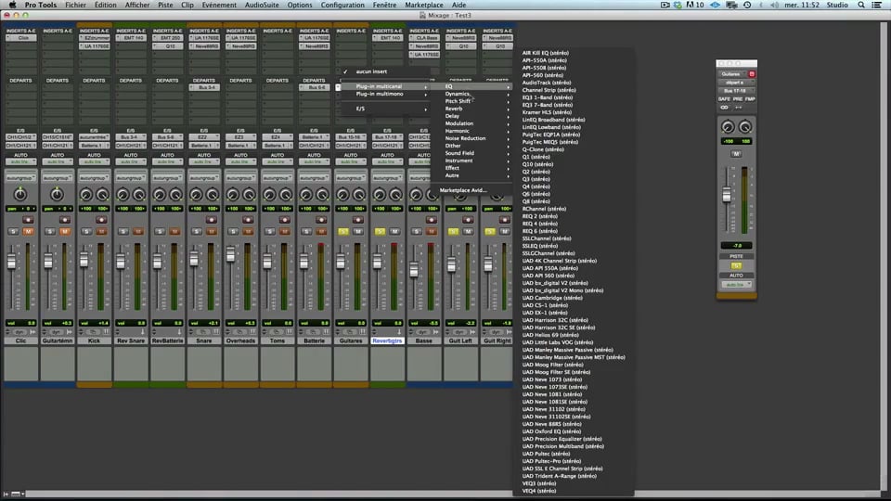Open the AudioSuite menu
Image resolution: width=891 pixels, height=501 pixels.
click(262, 5)
